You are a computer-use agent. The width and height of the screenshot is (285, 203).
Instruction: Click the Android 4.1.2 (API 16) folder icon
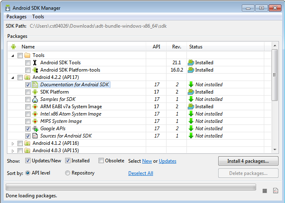(x=27, y=143)
